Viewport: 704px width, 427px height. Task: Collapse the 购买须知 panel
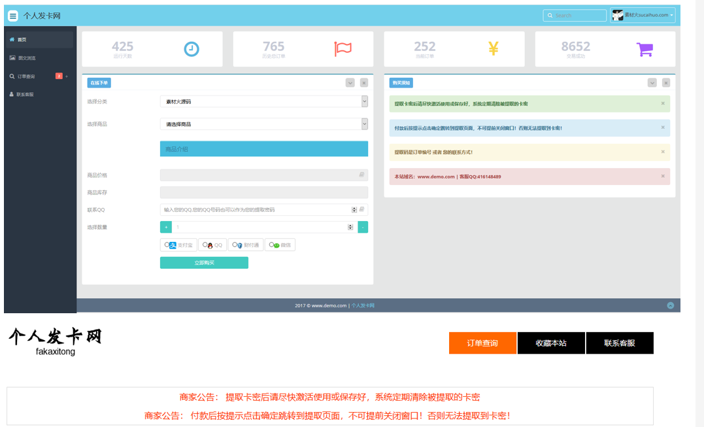coord(652,82)
